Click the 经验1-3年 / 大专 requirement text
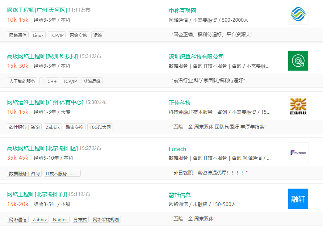This screenshot has height=227, width=323. point(52,112)
